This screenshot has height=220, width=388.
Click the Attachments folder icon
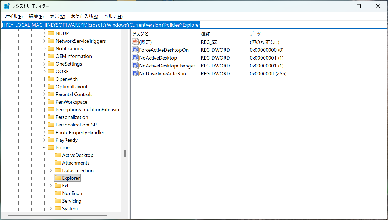click(x=58, y=163)
